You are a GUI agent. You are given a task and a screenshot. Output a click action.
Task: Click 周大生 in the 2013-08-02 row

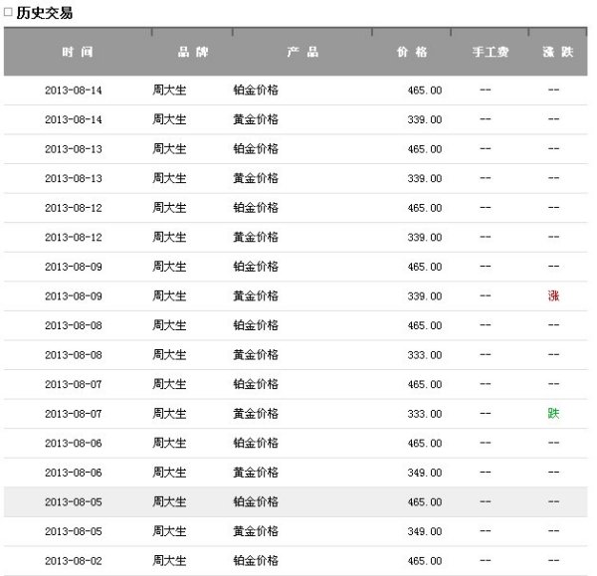tap(169, 560)
